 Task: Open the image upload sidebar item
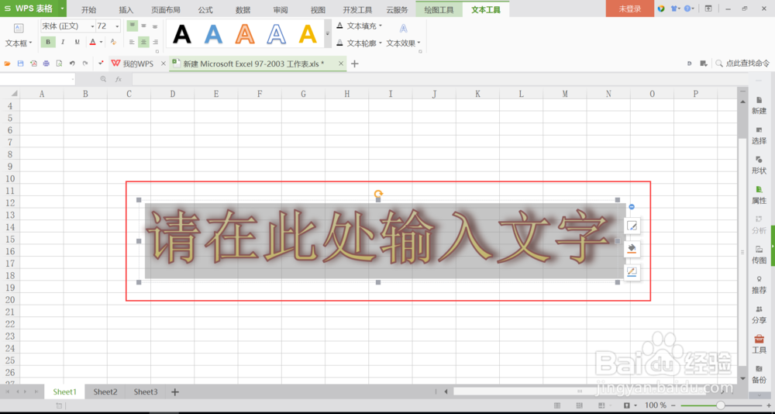pos(759,255)
